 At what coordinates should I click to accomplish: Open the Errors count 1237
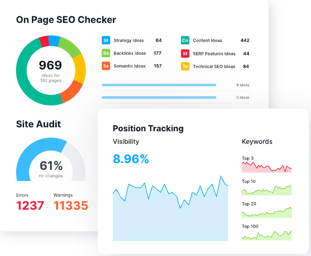pos(30,205)
